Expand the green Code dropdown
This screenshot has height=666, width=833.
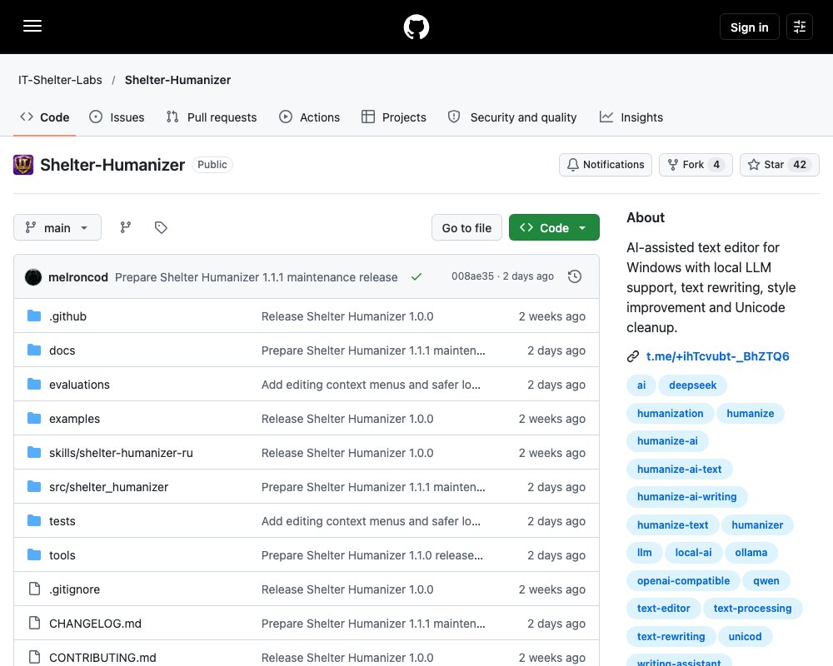click(x=554, y=227)
